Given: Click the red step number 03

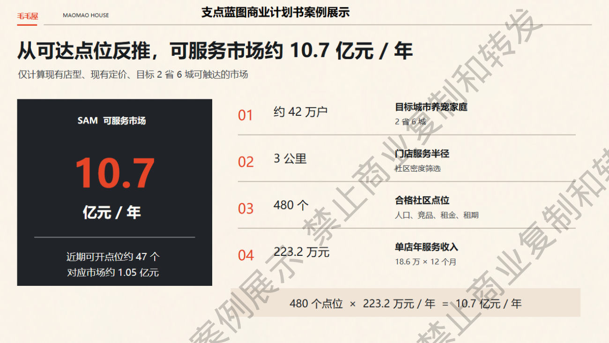Looking at the screenshot, I should click(245, 209).
